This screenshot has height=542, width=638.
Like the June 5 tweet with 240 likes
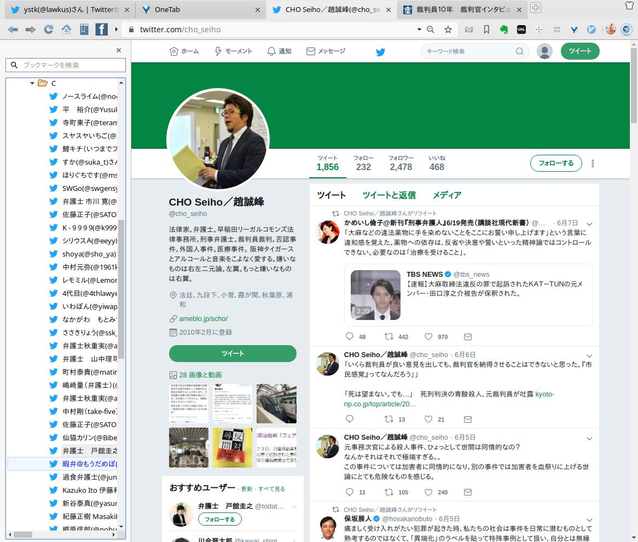(x=428, y=492)
